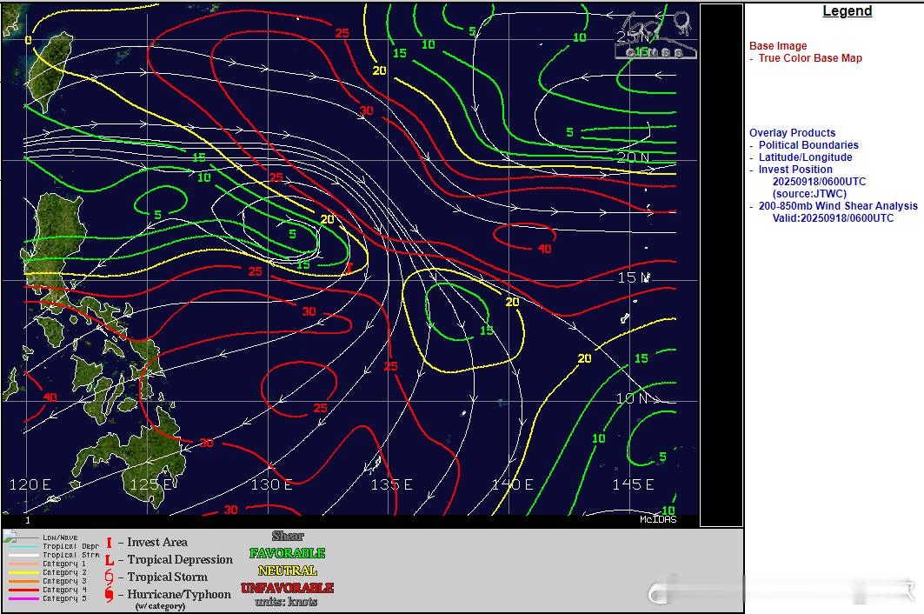Click the filled Hurricane/Typhoon legend symbol
The image size is (924, 614).
tap(109, 595)
